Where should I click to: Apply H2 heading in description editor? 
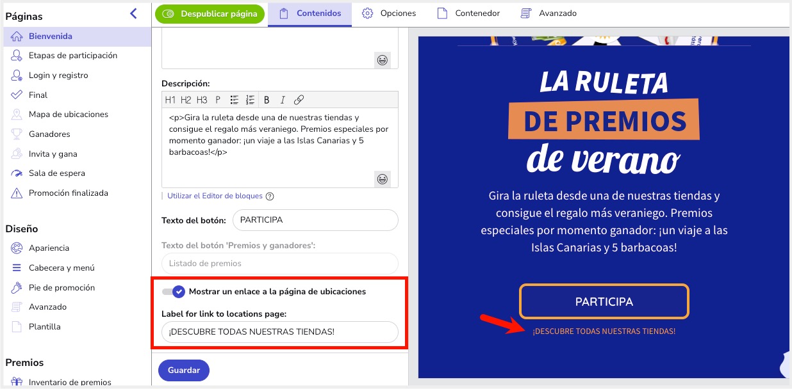tap(186, 100)
